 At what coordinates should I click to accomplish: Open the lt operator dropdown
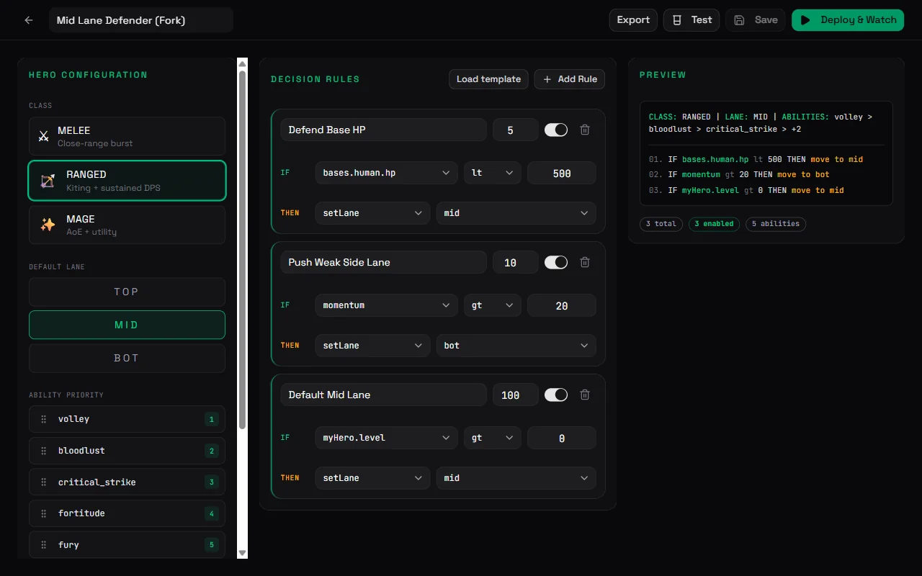tap(492, 173)
